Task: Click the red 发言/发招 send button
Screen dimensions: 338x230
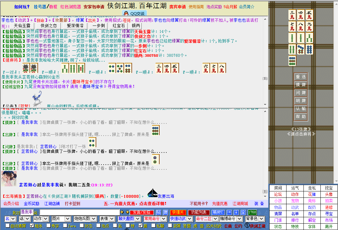Action: (142, 212)
